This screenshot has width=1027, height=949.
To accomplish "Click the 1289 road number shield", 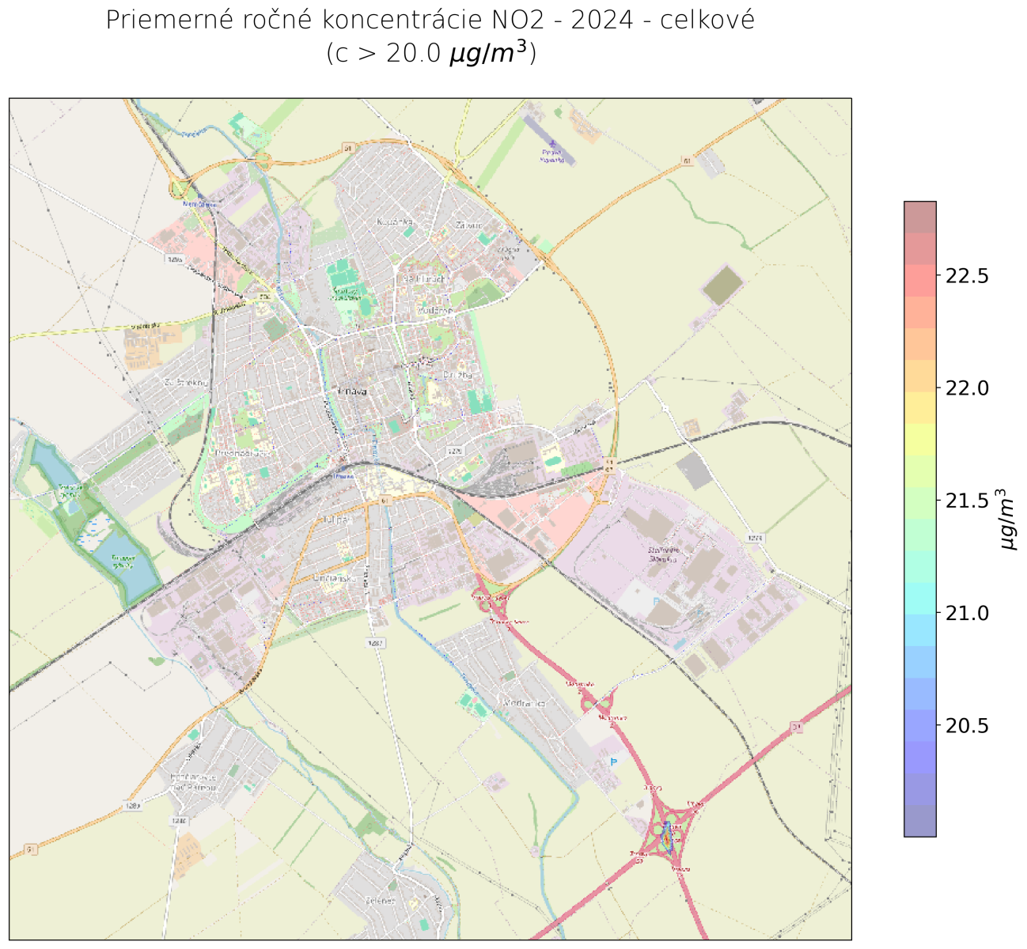I will pyautogui.click(x=131, y=806).
